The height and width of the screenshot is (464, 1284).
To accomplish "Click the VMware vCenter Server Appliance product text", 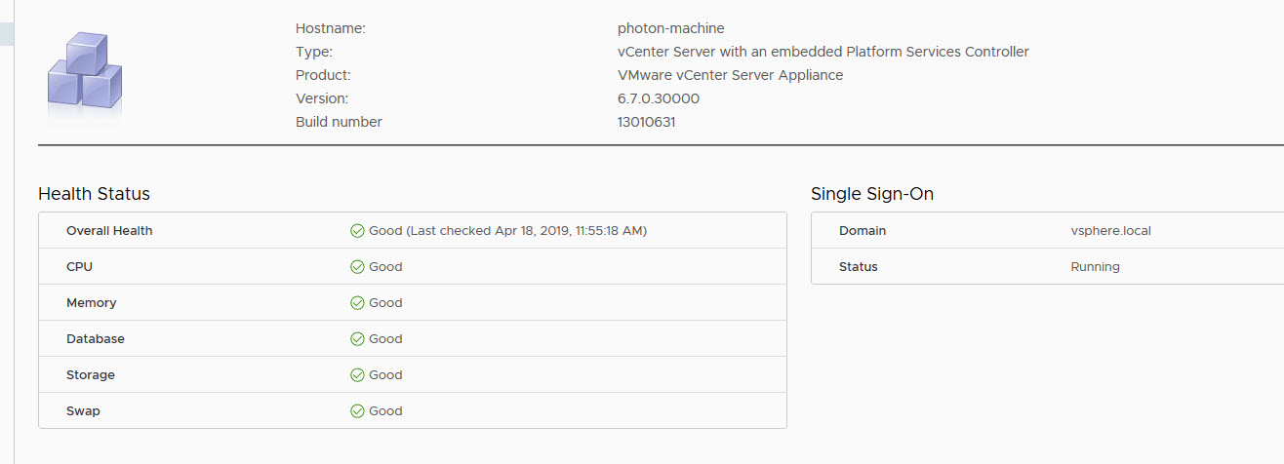I will (730, 75).
